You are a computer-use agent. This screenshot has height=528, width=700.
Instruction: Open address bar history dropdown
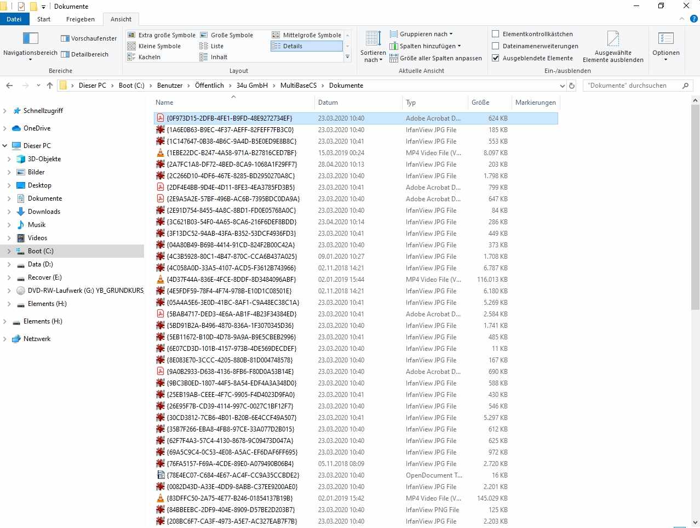(562, 86)
